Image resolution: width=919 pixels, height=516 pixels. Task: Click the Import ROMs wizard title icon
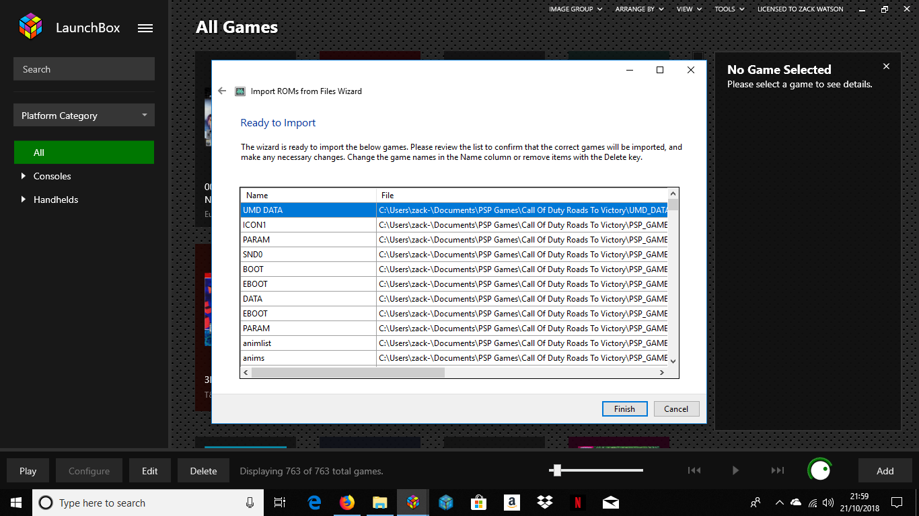pos(240,91)
